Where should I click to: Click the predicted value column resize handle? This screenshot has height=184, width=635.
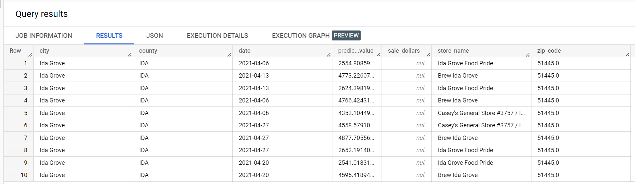379,55
